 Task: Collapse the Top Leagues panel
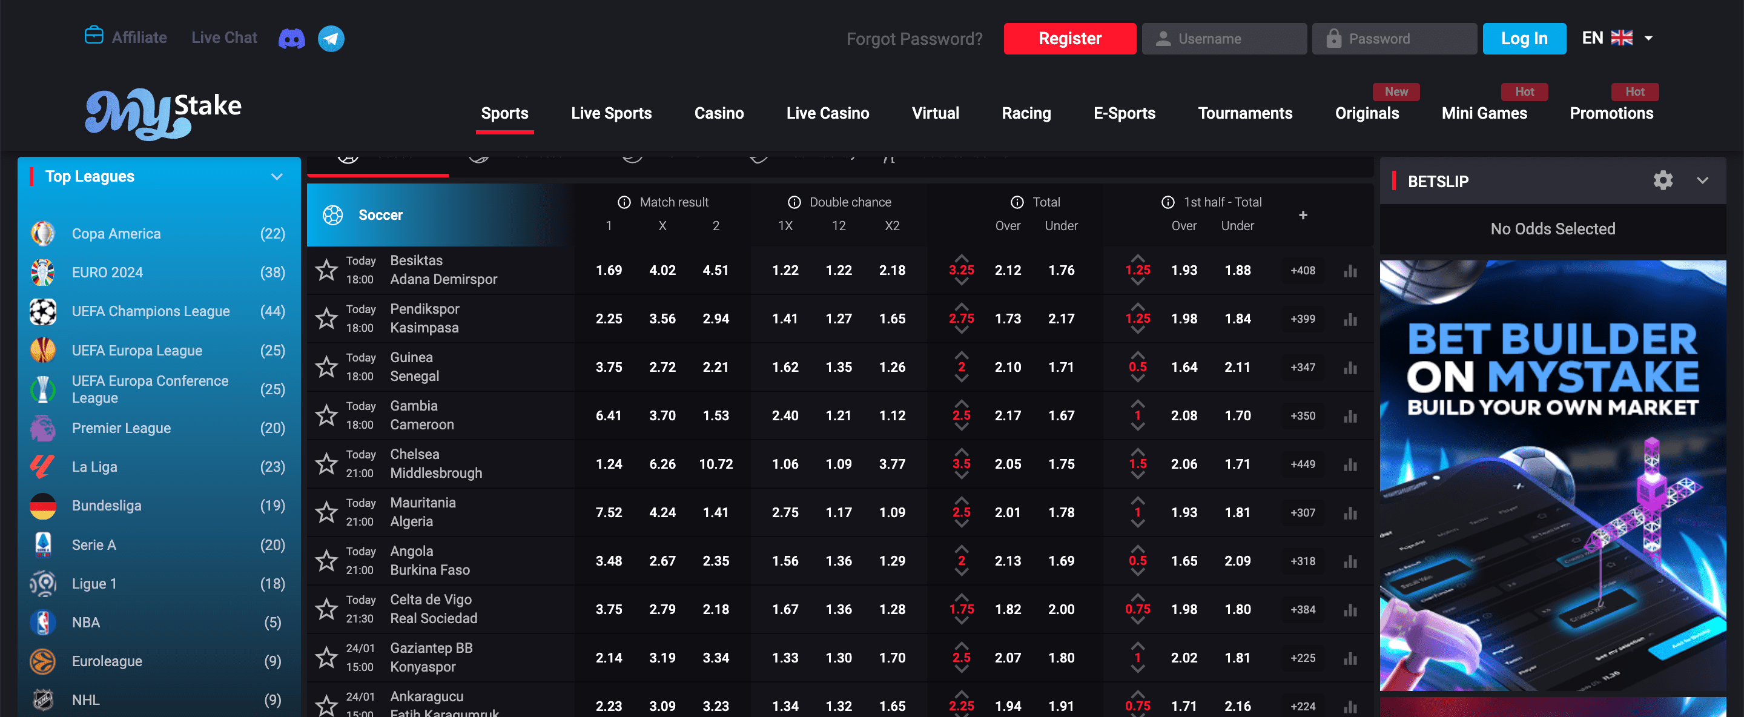tap(276, 177)
